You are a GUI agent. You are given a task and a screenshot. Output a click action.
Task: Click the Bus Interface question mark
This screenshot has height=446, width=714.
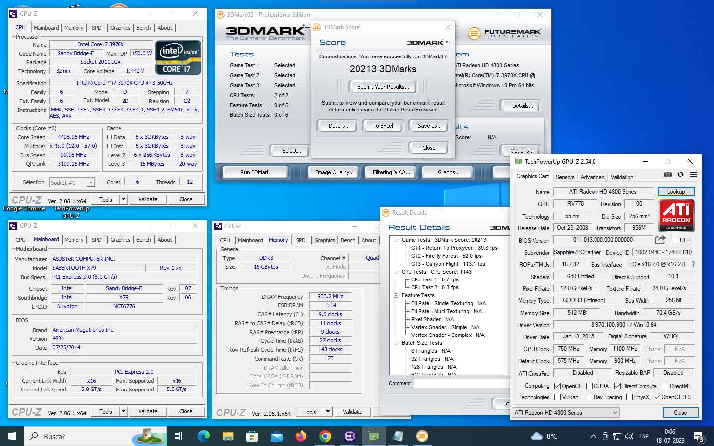pos(693,264)
